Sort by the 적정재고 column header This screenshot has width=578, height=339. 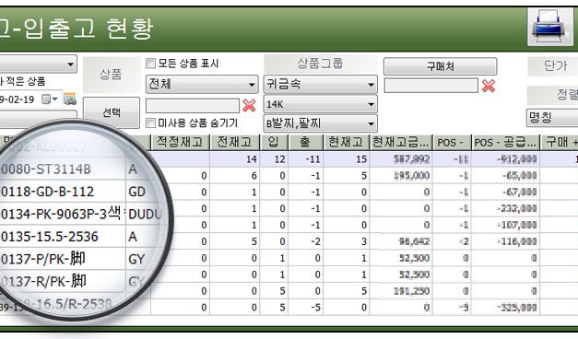coord(180,142)
